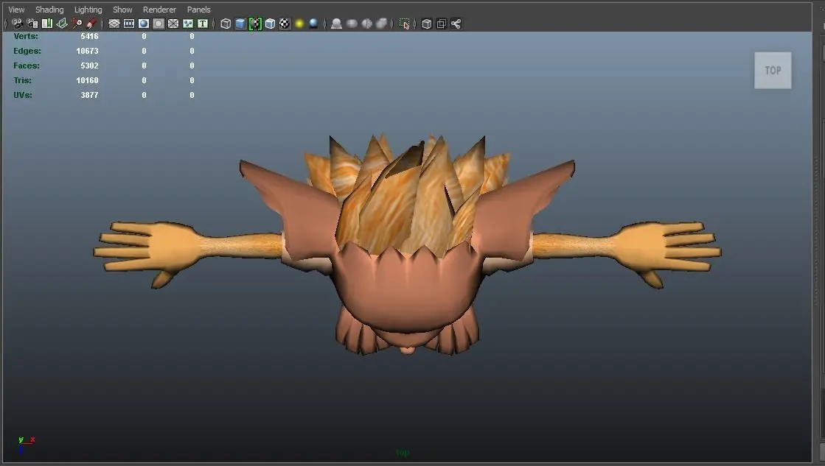Toggle viewport Shadows icon

click(x=314, y=24)
